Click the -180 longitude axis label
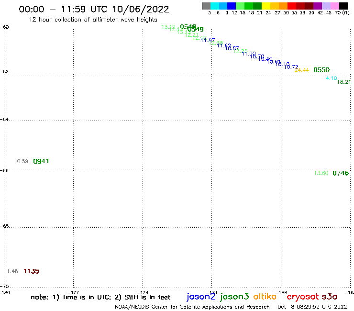This screenshot has width=354, height=311. coord(5,293)
